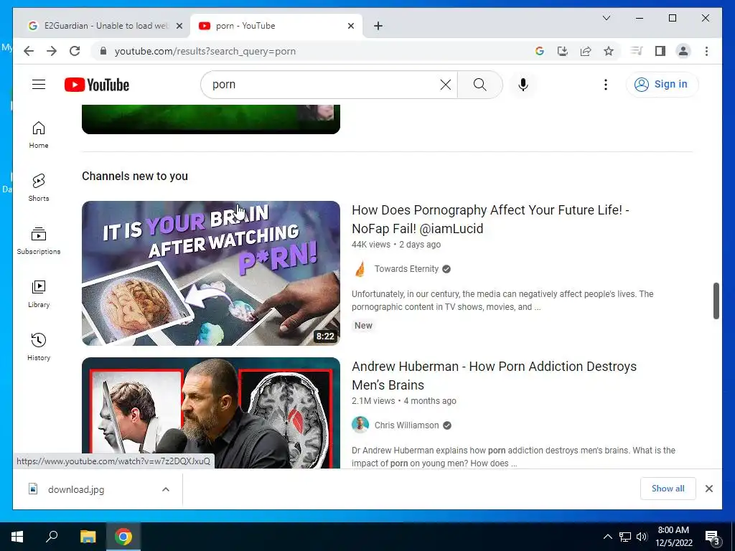Open File Explorer from the taskbar

click(88, 537)
